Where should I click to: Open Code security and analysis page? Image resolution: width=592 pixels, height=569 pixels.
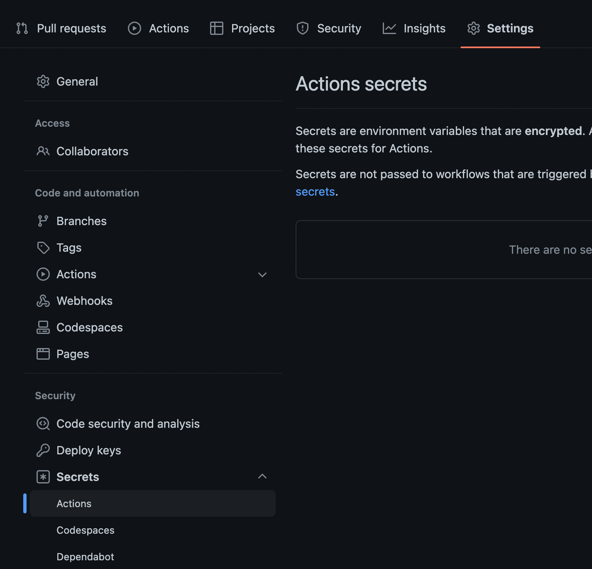click(153, 424)
